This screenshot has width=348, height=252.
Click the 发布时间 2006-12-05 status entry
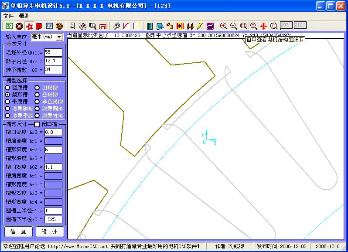(281, 246)
